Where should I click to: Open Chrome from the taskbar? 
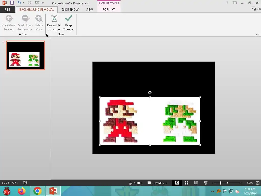pyautogui.click(x=37, y=191)
